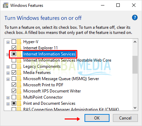
Task: Click the Cancel button
Action: click(125, 118)
